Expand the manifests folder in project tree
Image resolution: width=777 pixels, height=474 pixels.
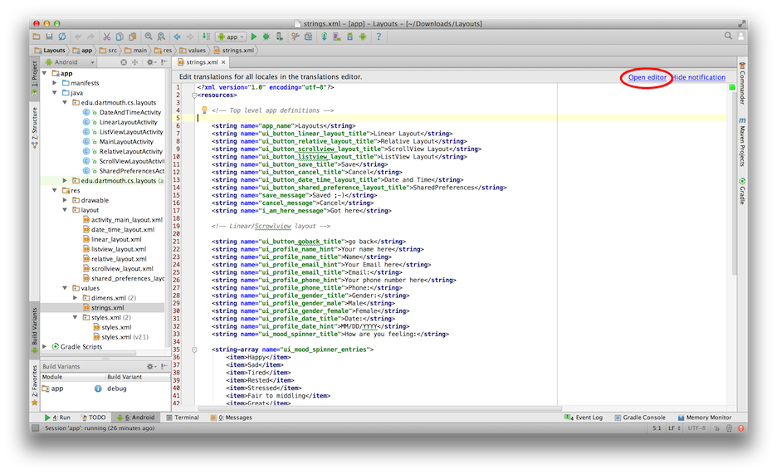click(x=56, y=83)
